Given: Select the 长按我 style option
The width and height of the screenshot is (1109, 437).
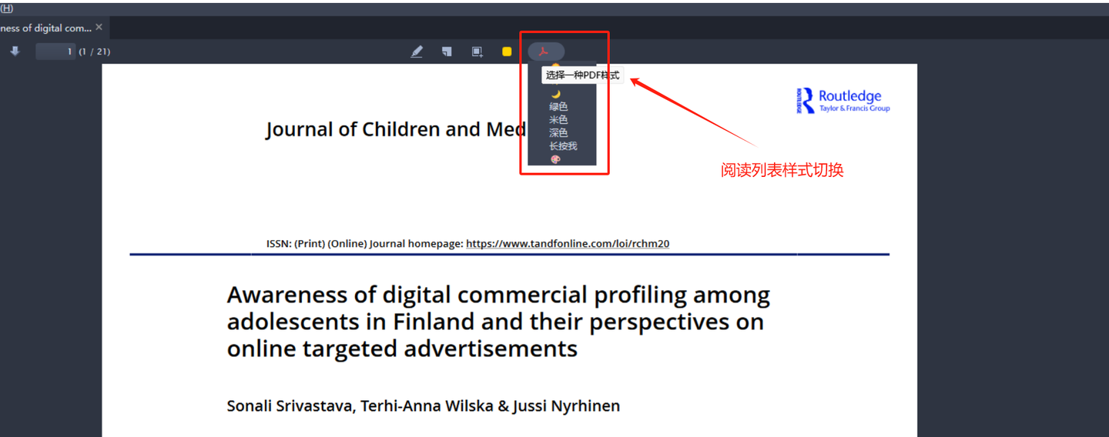Looking at the screenshot, I should [x=563, y=146].
